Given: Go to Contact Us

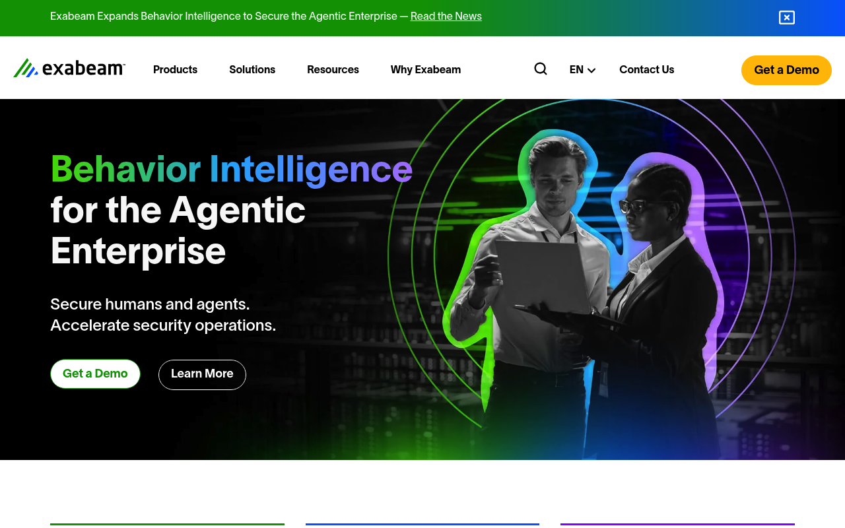Looking at the screenshot, I should click(x=646, y=70).
